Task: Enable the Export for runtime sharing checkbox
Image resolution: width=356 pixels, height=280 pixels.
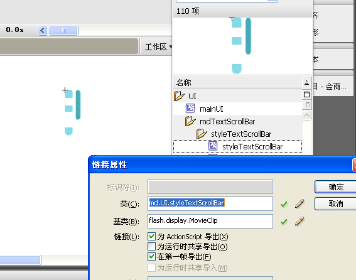Action: [x=151, y=246]
